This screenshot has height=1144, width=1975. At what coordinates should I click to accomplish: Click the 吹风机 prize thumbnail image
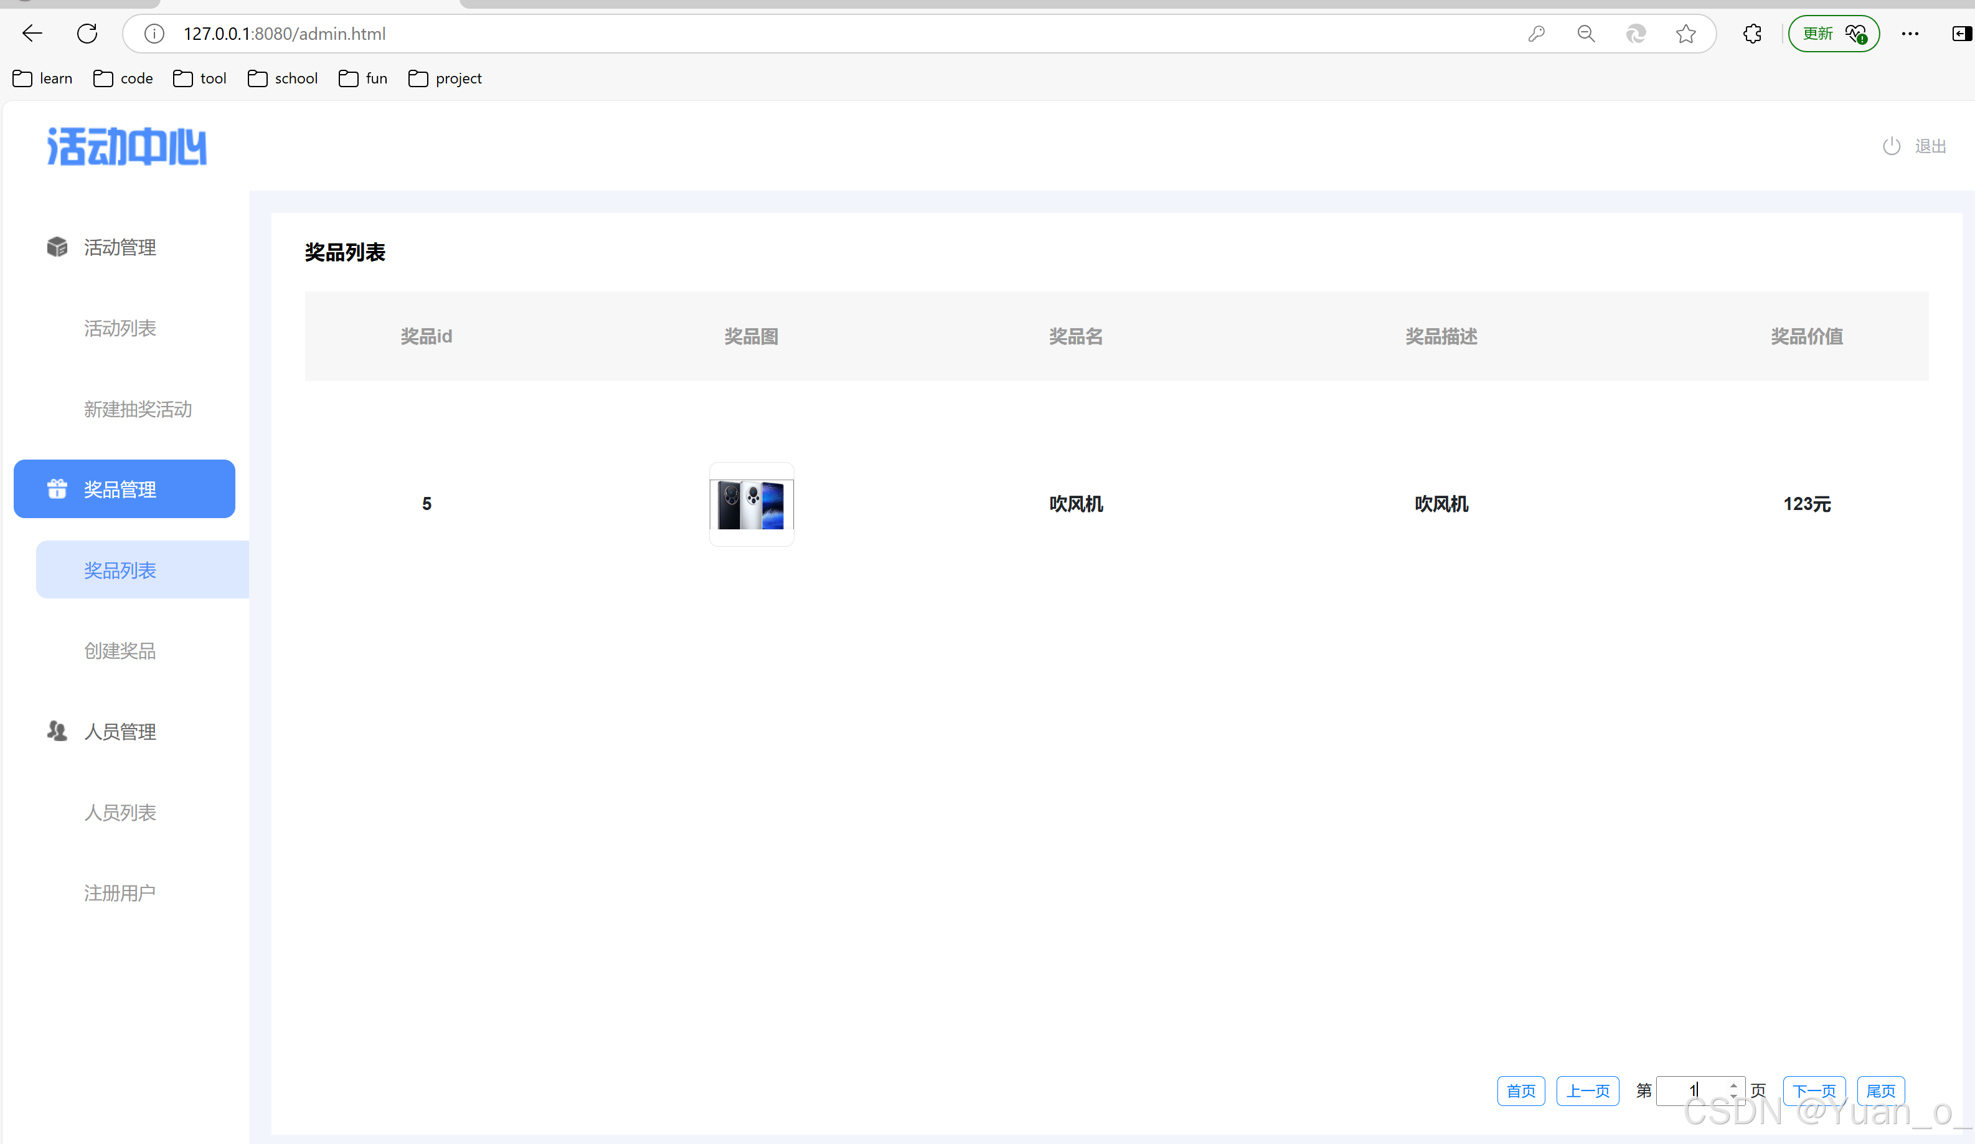point(751,504)
